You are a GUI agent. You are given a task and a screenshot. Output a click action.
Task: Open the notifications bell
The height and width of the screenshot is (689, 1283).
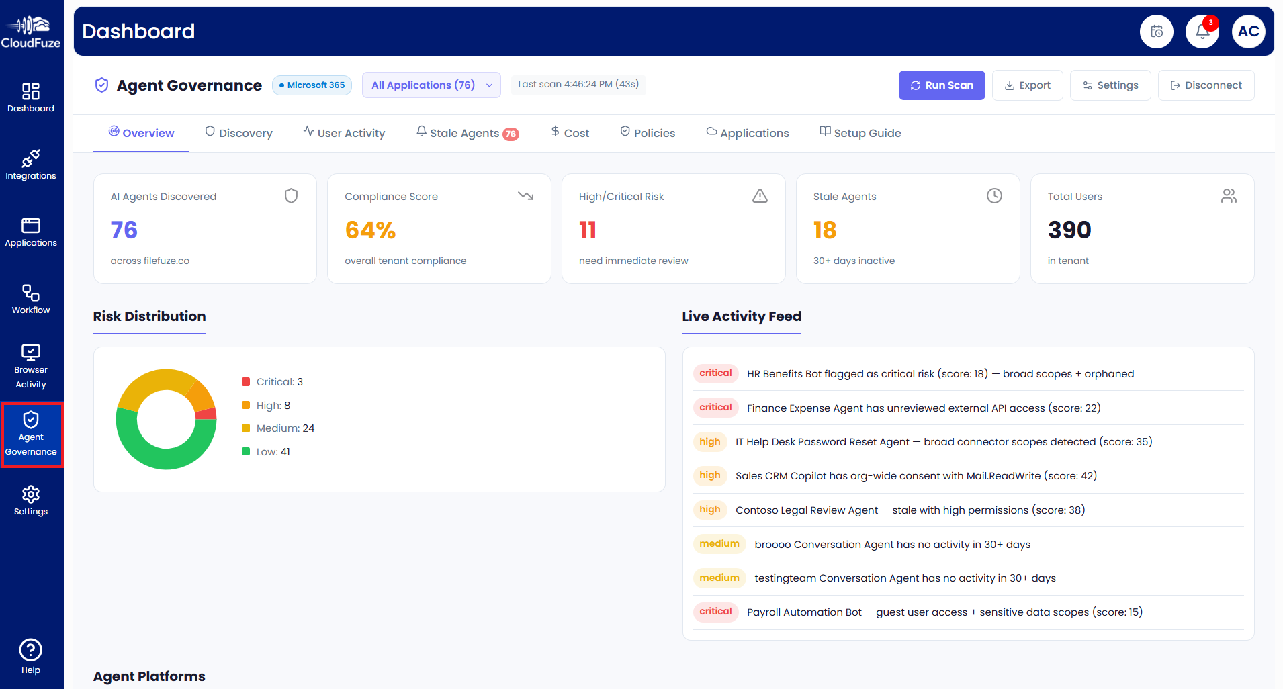tap(1202, 32)
